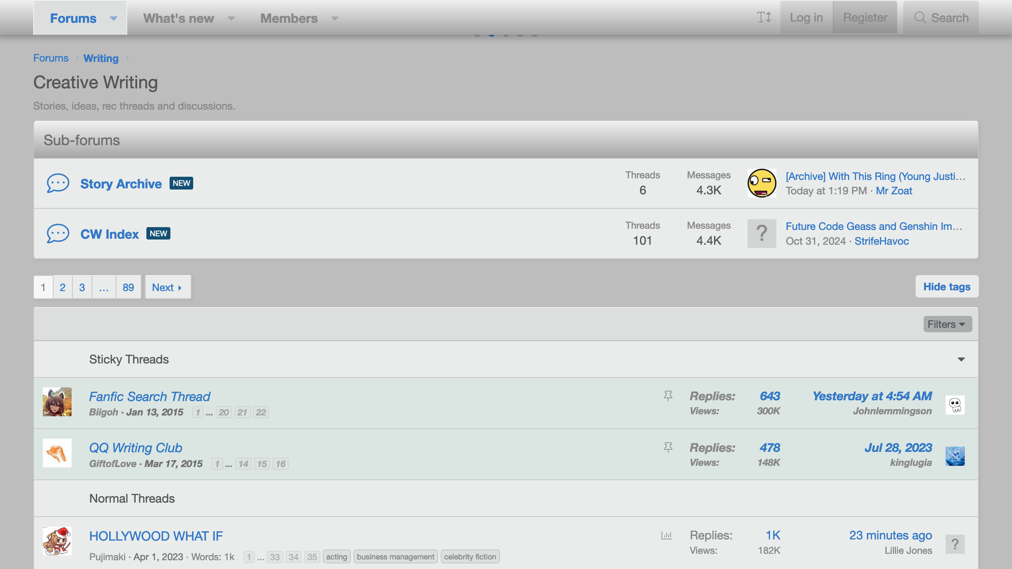The image size is (1012, 569).
Task: Click pin icon on Fanfic Search Thread
Action: coord(668,396)
